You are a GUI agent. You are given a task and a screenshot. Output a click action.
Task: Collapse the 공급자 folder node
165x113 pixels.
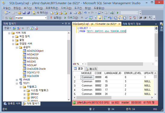[x=17, y=48]
